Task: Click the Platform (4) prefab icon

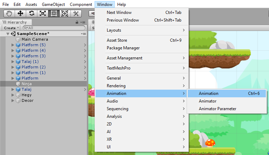Action: (18, 51)
